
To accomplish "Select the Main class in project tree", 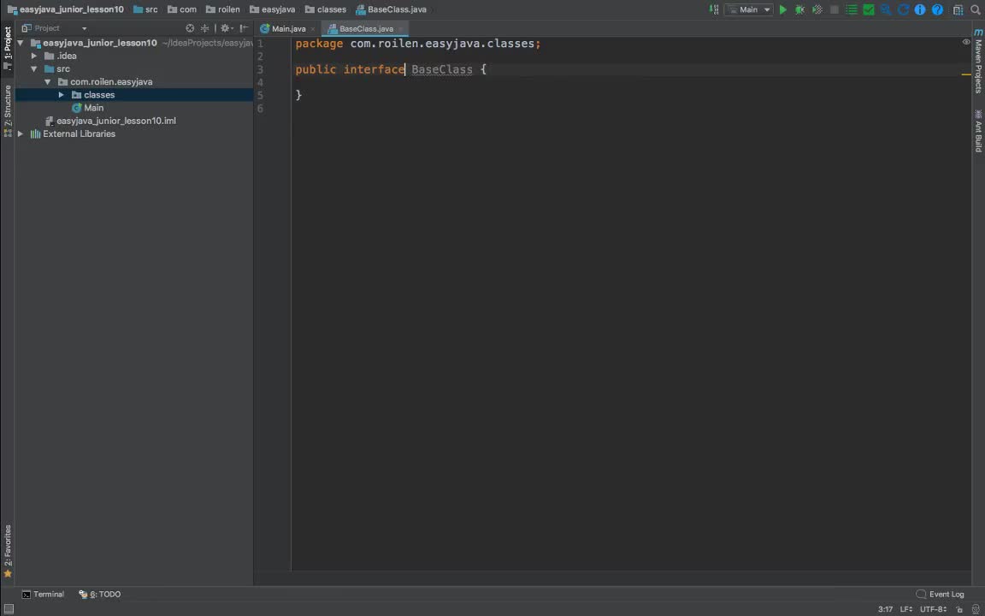I will (x=93, y=108).
